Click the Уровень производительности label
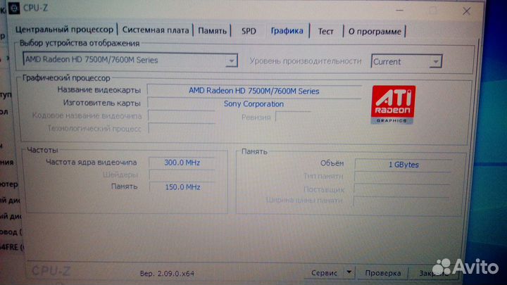507x285 pixels. (305, 61)
